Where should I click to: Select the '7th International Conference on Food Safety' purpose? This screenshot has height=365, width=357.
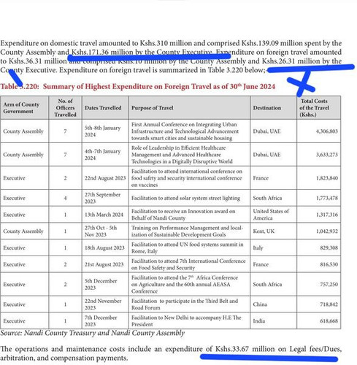pyautogui.click(x=188, y=264)
